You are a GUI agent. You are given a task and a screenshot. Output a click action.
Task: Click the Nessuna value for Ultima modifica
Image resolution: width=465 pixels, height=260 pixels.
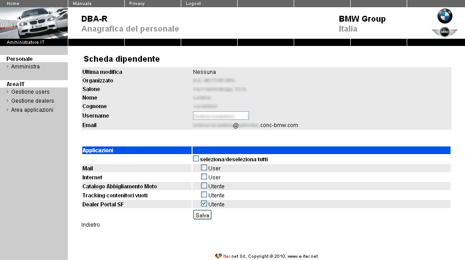pos(204,72)
